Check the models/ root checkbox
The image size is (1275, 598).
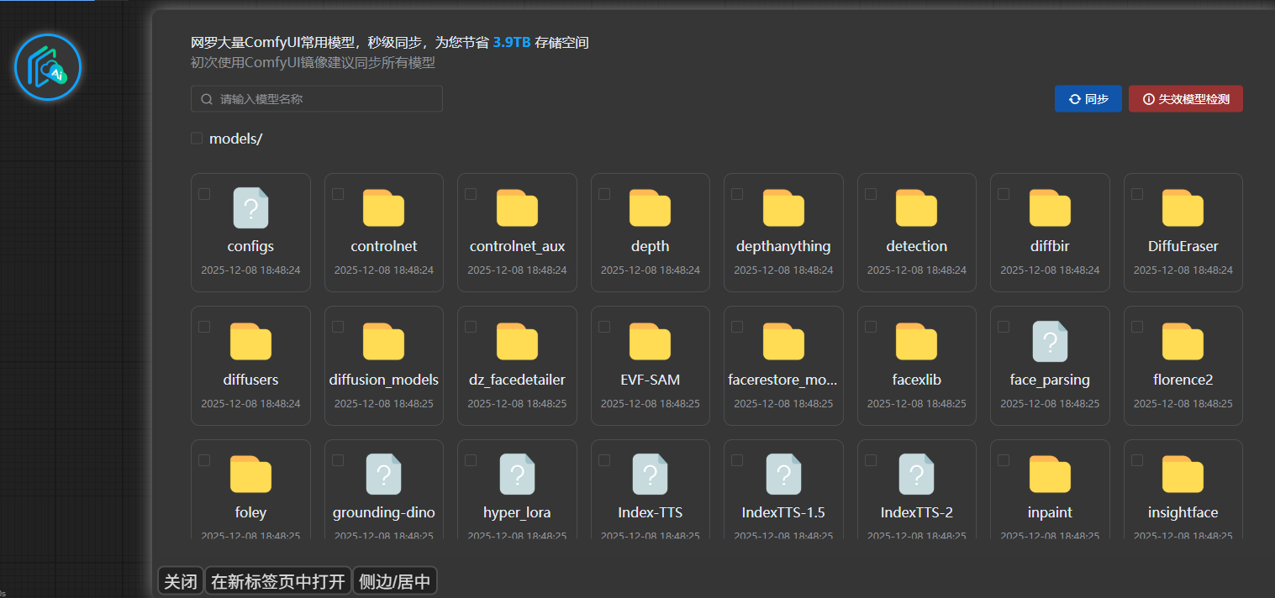click(x=196, y=138)
